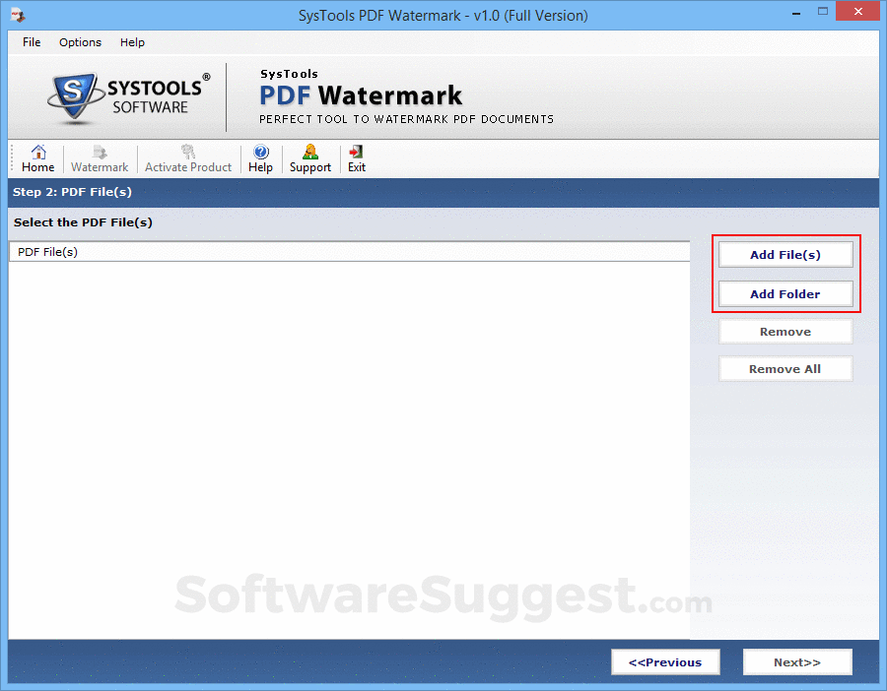This screenshot has height=691, width=887.
Task: Click the Support person icon
Action: pos(310,152)
